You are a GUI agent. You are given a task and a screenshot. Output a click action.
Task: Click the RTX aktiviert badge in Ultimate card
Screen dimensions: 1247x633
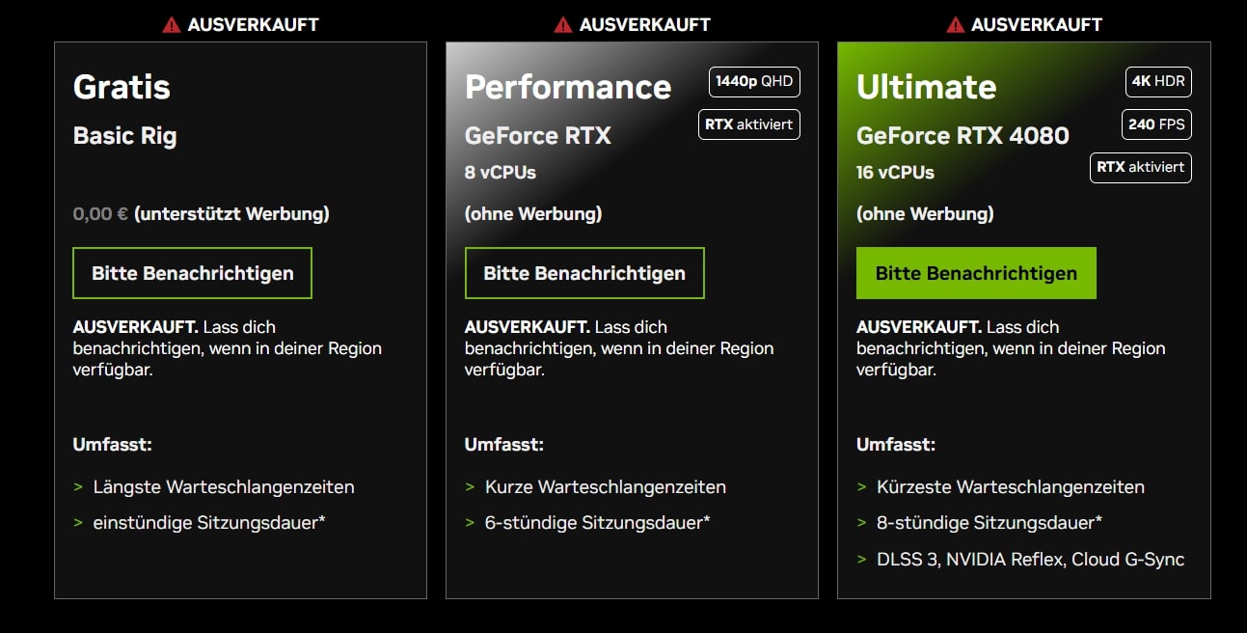tap(1140, 167)
